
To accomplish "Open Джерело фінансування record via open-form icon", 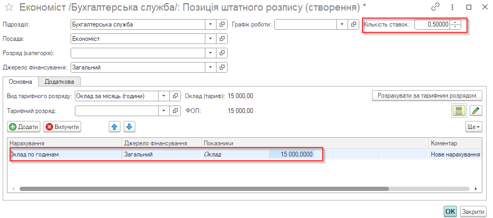I will click(222, 67).
